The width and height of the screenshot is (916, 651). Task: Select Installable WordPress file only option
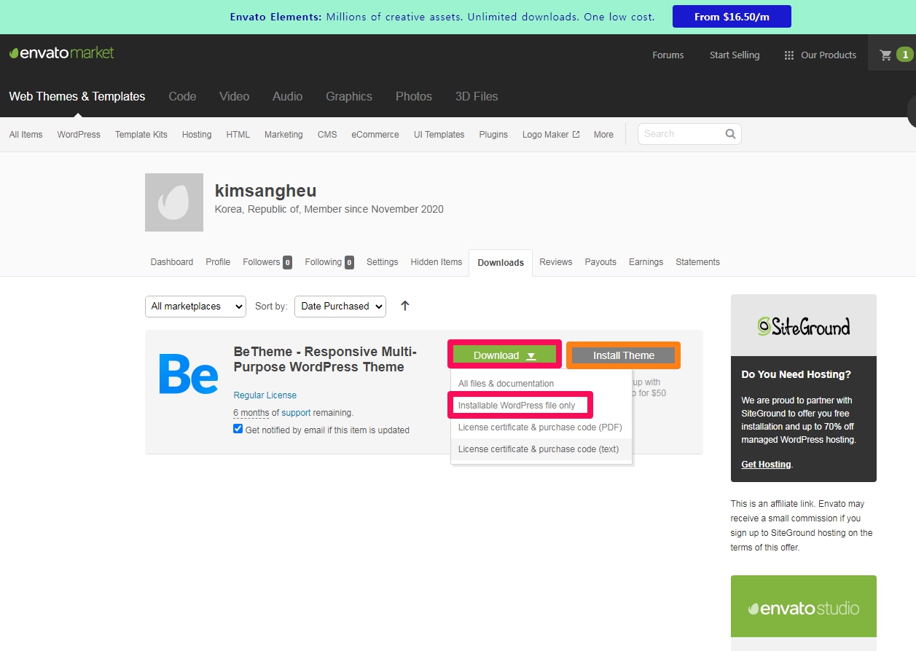(517, 406)
